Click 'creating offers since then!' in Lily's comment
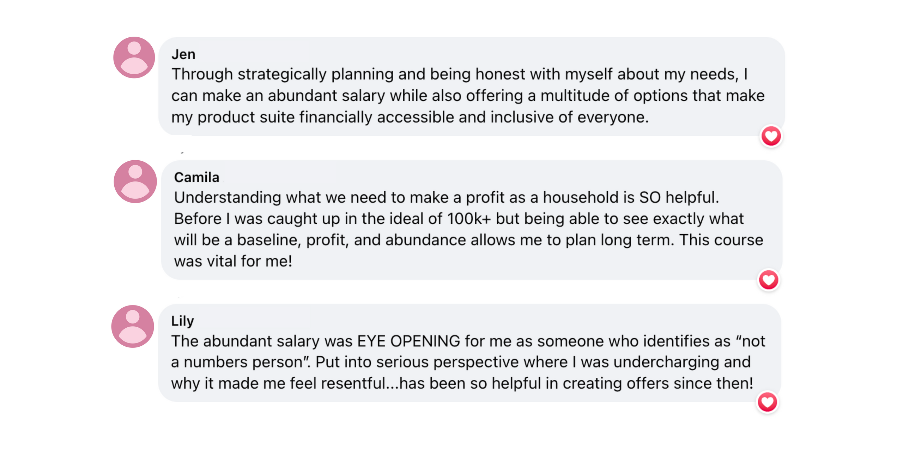The width and height of the screenshot is (903, 451). tap(657, 383)
